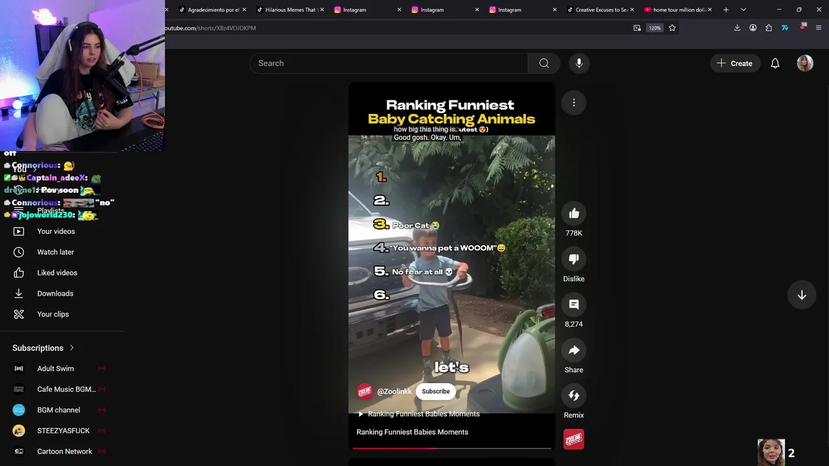Open the Short's three-dot more menu
The height and width of the screenshot is (466, 829).
tap(574, 102)
